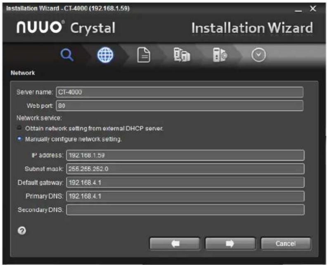
Task: Click the empty Secondary DNS field
Action: click(185, 210)
